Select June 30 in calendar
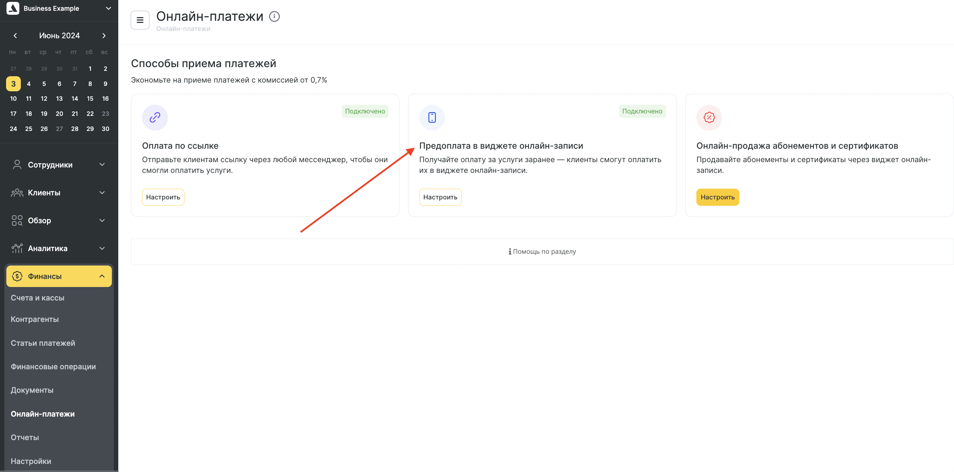Screen dimensions: 954x472 [105, 129]
